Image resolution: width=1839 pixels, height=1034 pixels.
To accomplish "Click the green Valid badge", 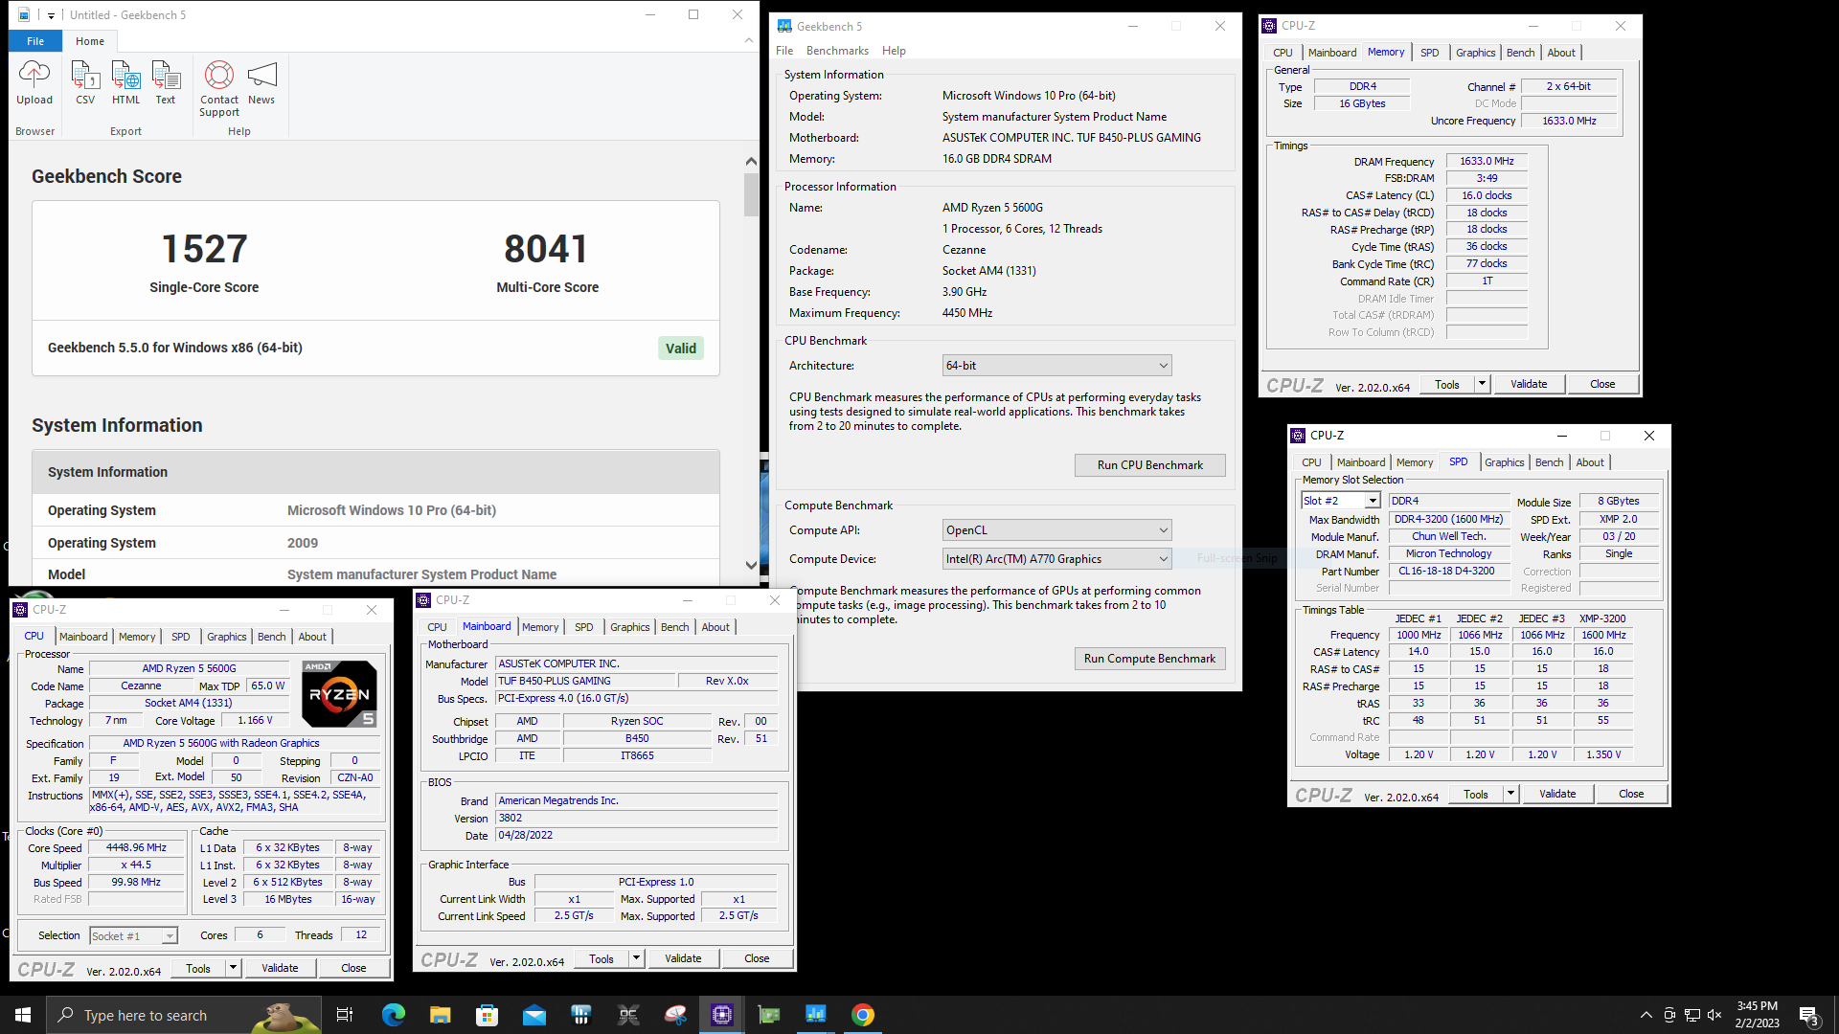I will tap(681, 348).
